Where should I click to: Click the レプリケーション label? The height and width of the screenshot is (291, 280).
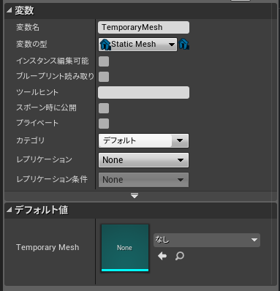pos(44,159)
